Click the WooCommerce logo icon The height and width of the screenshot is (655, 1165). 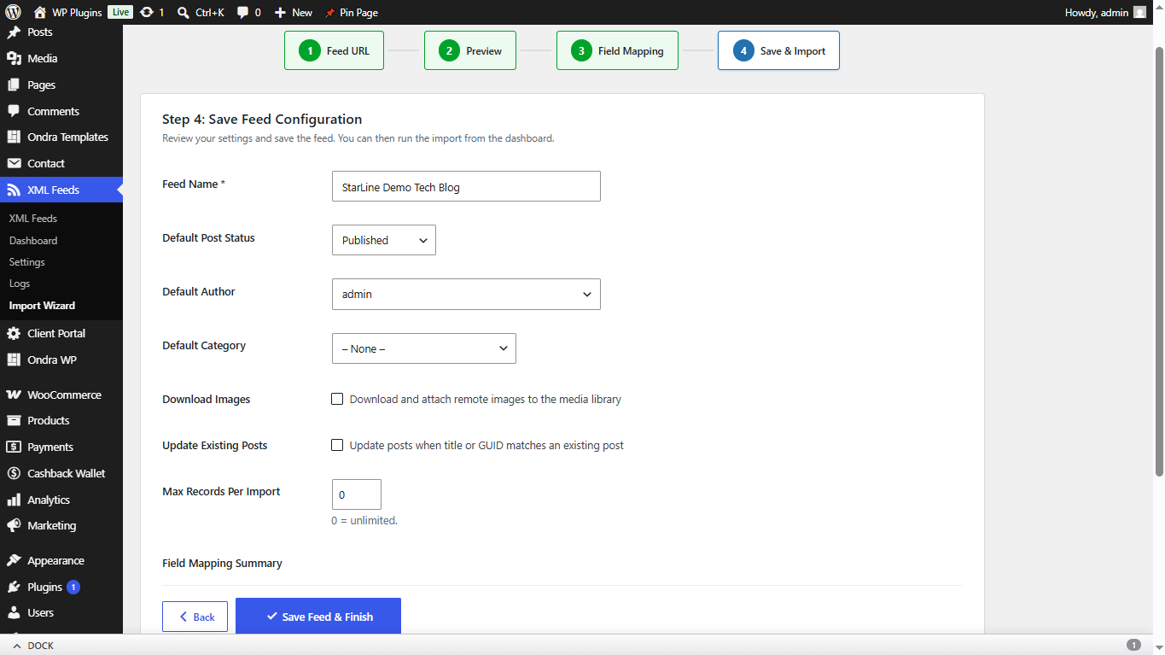click(x=14, y=395)
